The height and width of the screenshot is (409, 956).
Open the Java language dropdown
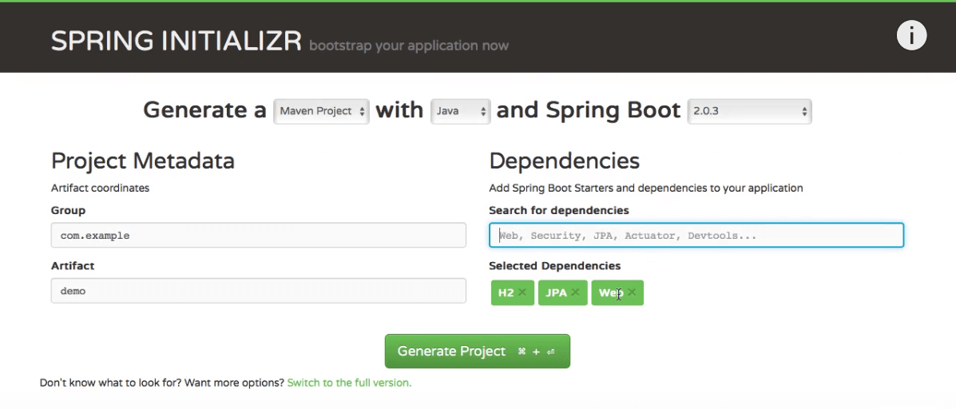pyautogui.click(x=460, y=112)
